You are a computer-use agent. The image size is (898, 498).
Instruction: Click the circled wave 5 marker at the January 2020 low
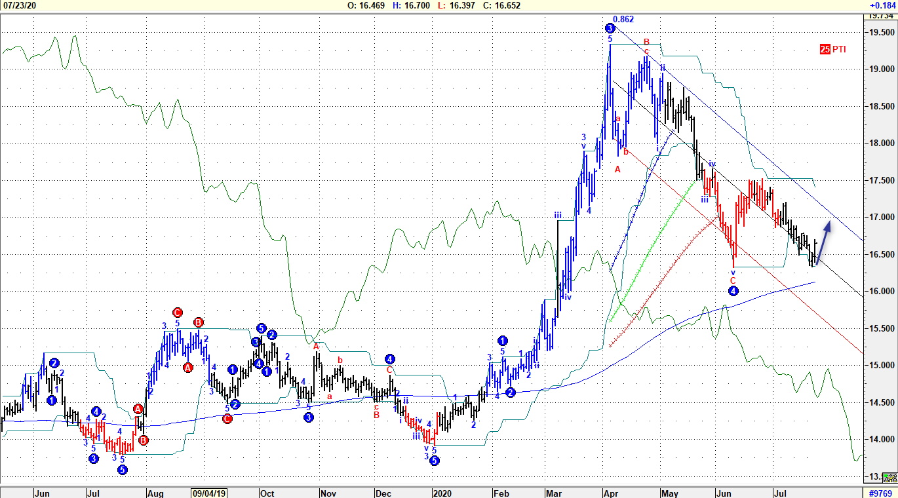pyautogui.click(x=435, y=460)
